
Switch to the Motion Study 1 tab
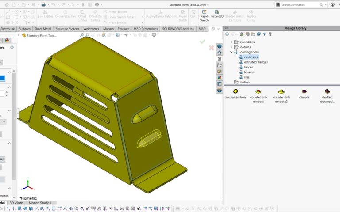coord(40,203)
